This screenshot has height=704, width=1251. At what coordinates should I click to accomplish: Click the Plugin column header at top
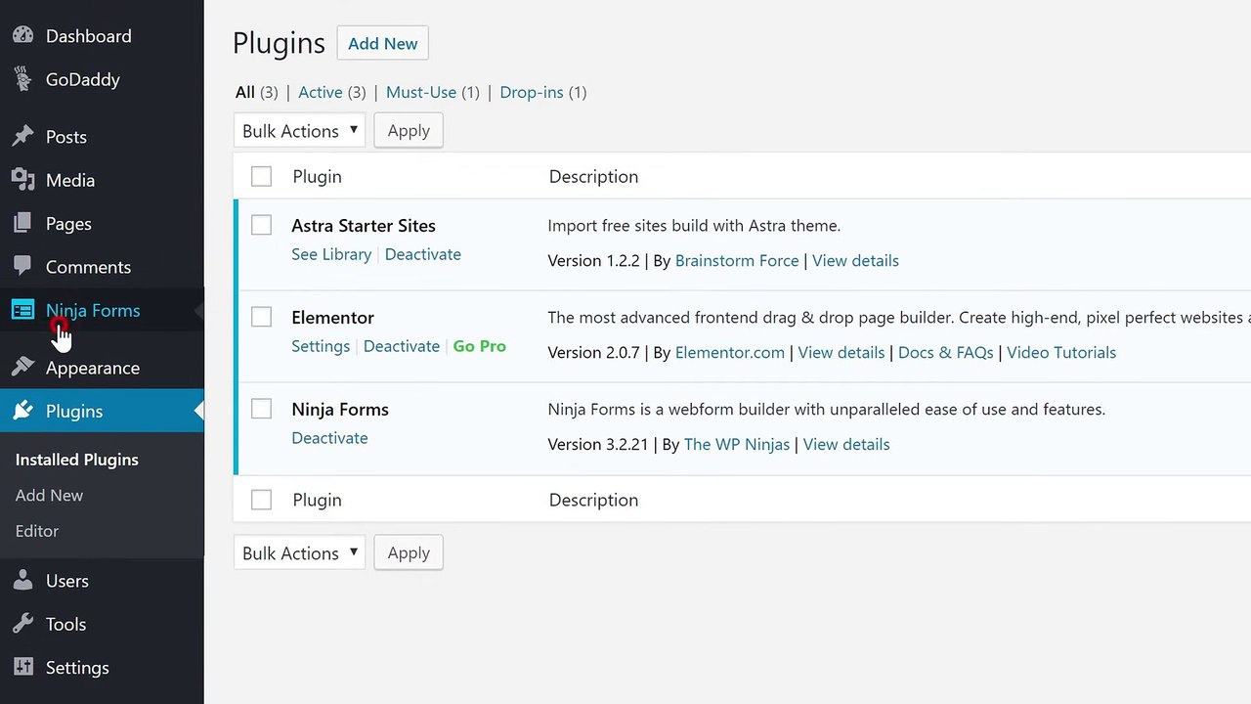(x=317, y=176)
